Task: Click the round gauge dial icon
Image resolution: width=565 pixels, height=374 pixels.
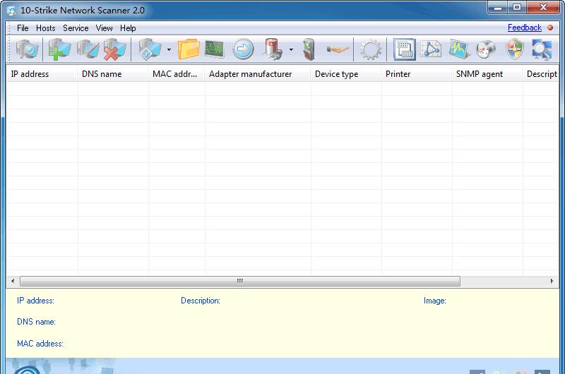Action: click(486, 49)
